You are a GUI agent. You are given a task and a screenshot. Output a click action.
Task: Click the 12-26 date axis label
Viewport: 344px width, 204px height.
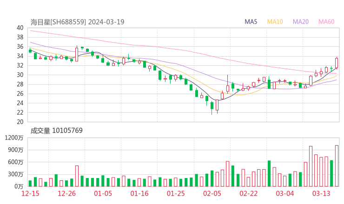[66, 193]
